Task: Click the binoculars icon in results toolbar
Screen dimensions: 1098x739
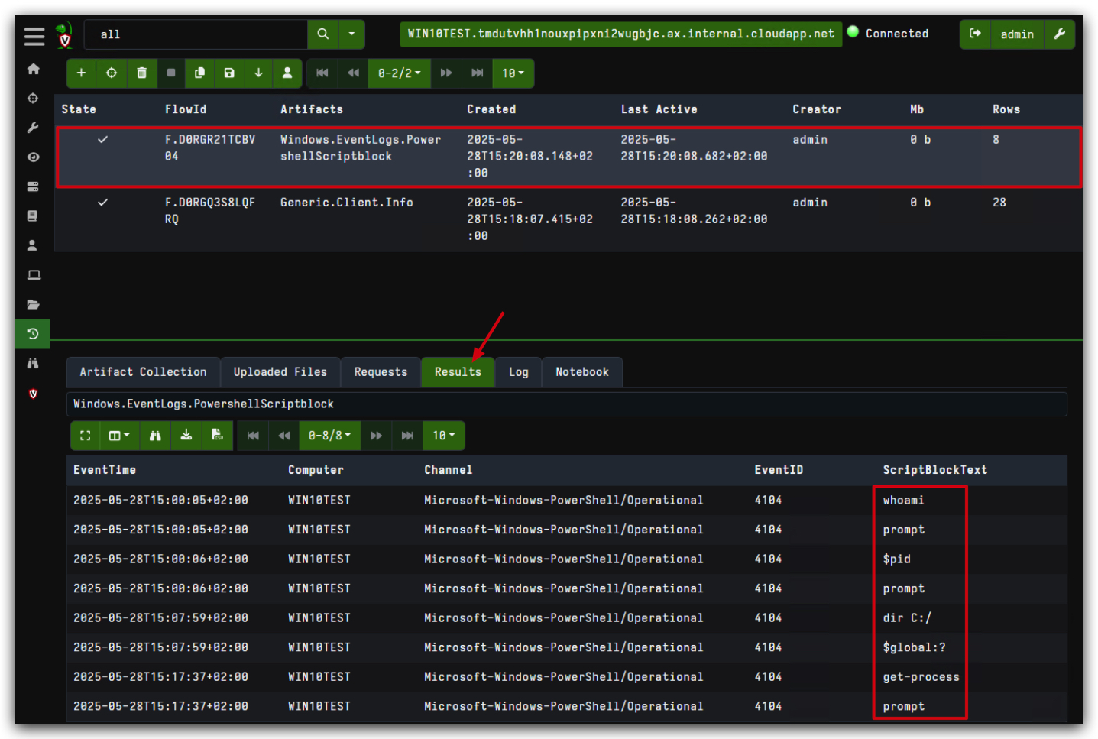Action: tap(155, 436)
